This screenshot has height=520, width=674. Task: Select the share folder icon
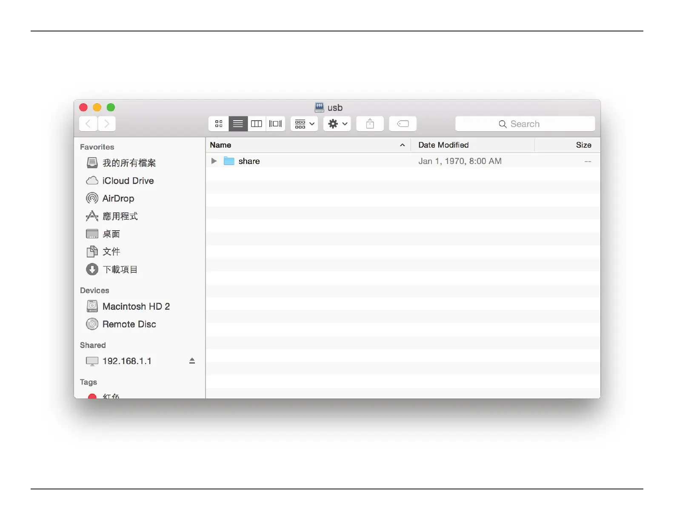pyautogui.click(x=229, y=161)
